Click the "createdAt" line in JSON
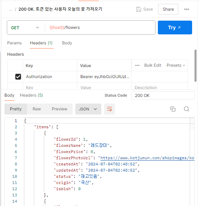201x206 pixels. click(97, 164)
